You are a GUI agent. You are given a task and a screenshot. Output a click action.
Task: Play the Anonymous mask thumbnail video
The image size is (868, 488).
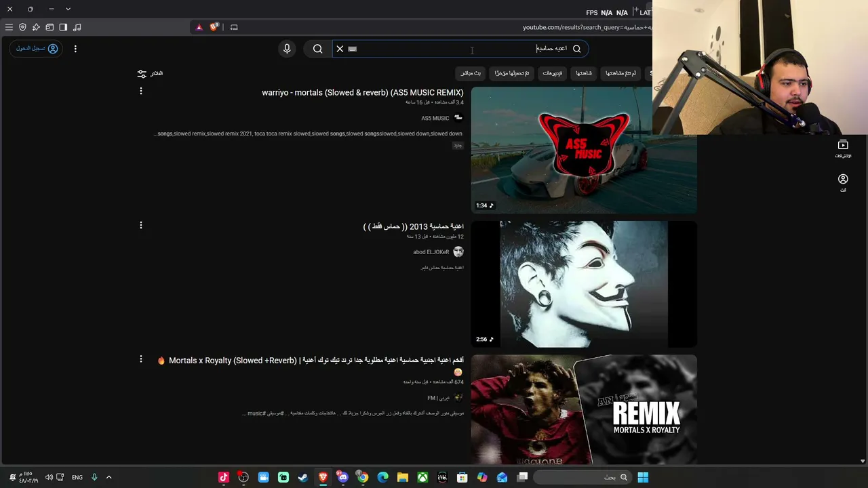pyautogui.click(x=584, y=284)
